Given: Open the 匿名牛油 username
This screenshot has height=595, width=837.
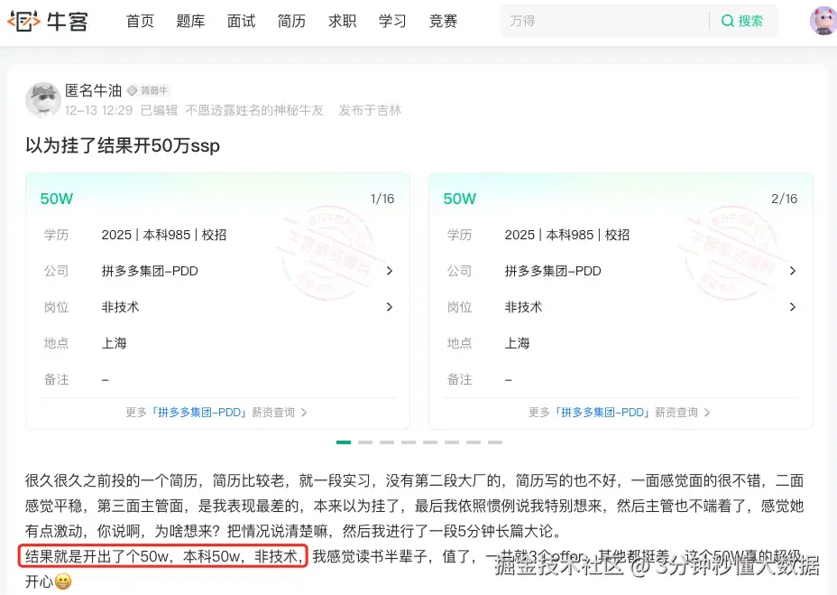Looking at the screenshot, I should click(94, 90).
